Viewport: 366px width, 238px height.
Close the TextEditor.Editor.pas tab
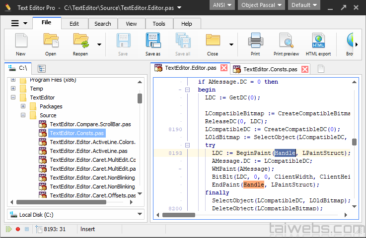click(224, 68)
